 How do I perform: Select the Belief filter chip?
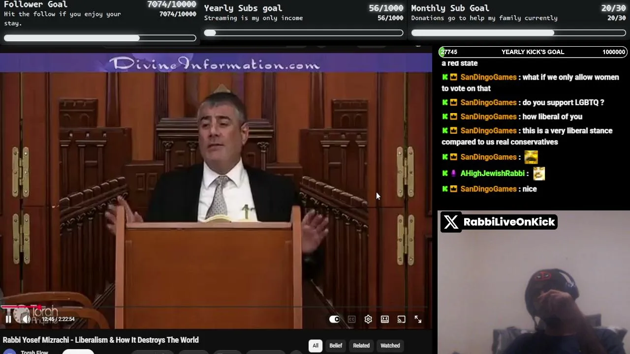point(336,346)
